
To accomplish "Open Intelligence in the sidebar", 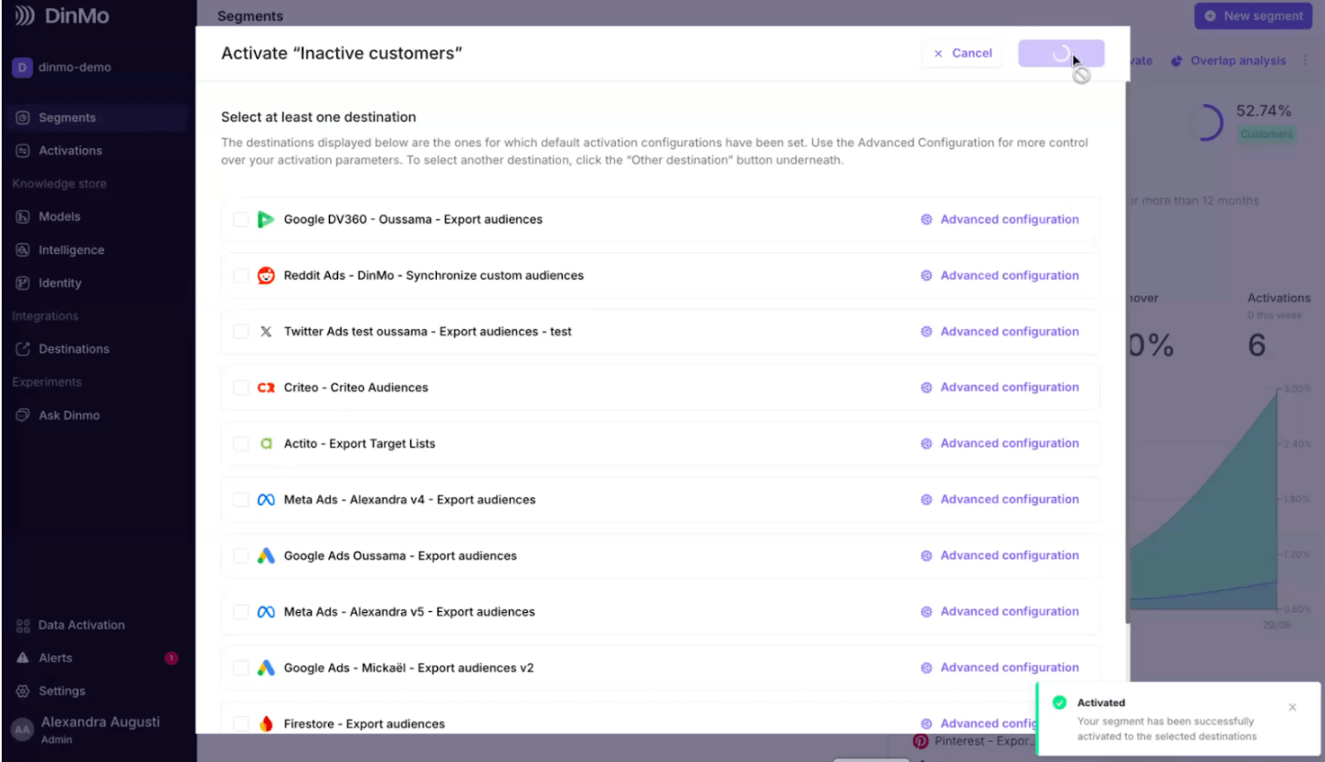I will (97, 249).
